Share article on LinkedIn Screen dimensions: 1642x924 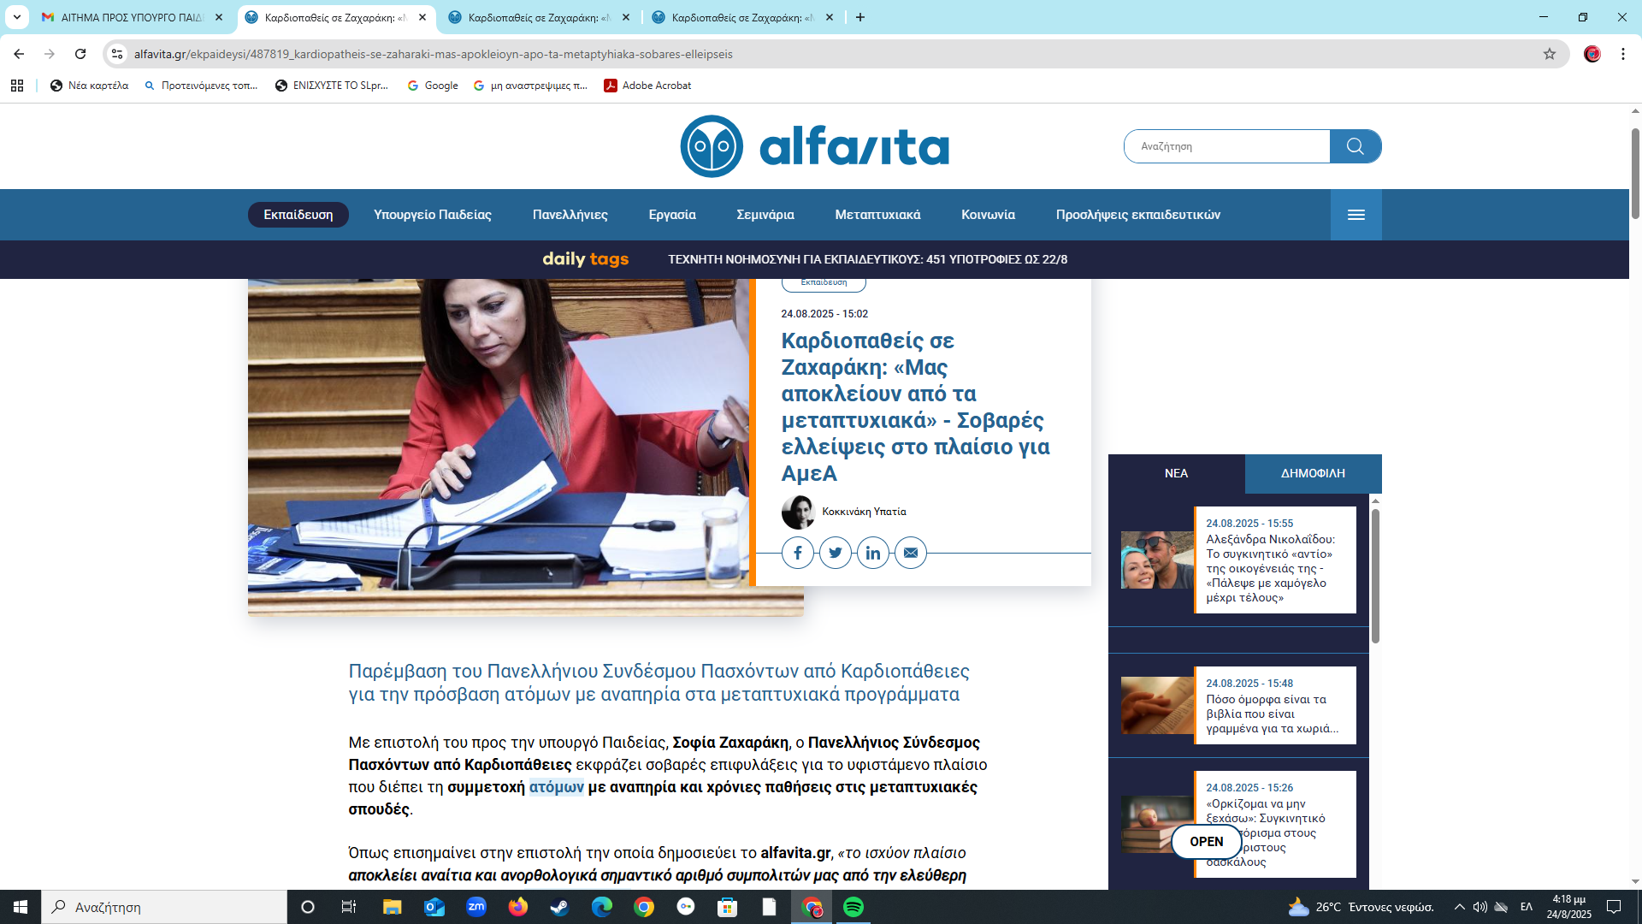click(872, 553)
